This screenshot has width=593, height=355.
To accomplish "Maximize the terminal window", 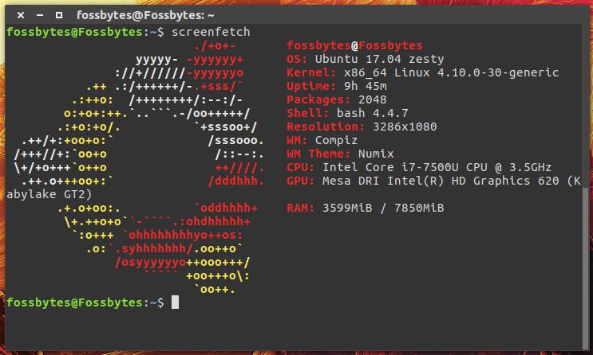I will [x=58, y=14].
